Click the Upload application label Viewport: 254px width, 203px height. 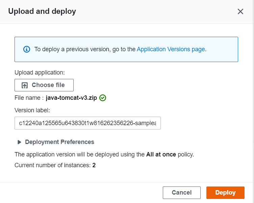[40, 72]
